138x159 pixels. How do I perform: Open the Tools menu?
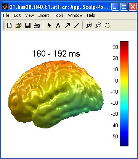point(59,15)
